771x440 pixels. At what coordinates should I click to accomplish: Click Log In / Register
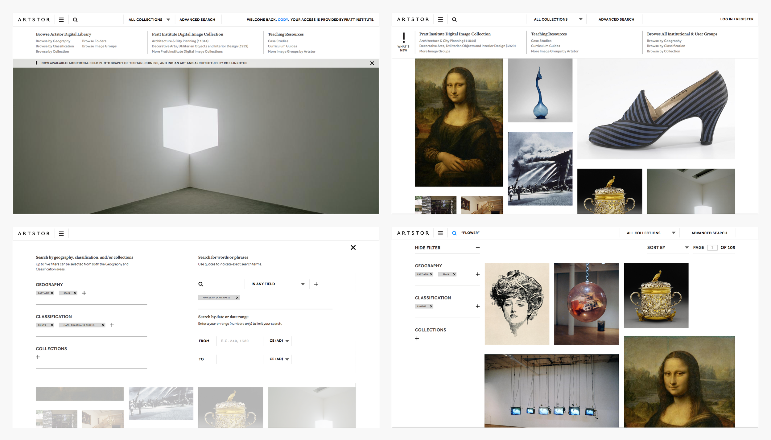[736, 19]
